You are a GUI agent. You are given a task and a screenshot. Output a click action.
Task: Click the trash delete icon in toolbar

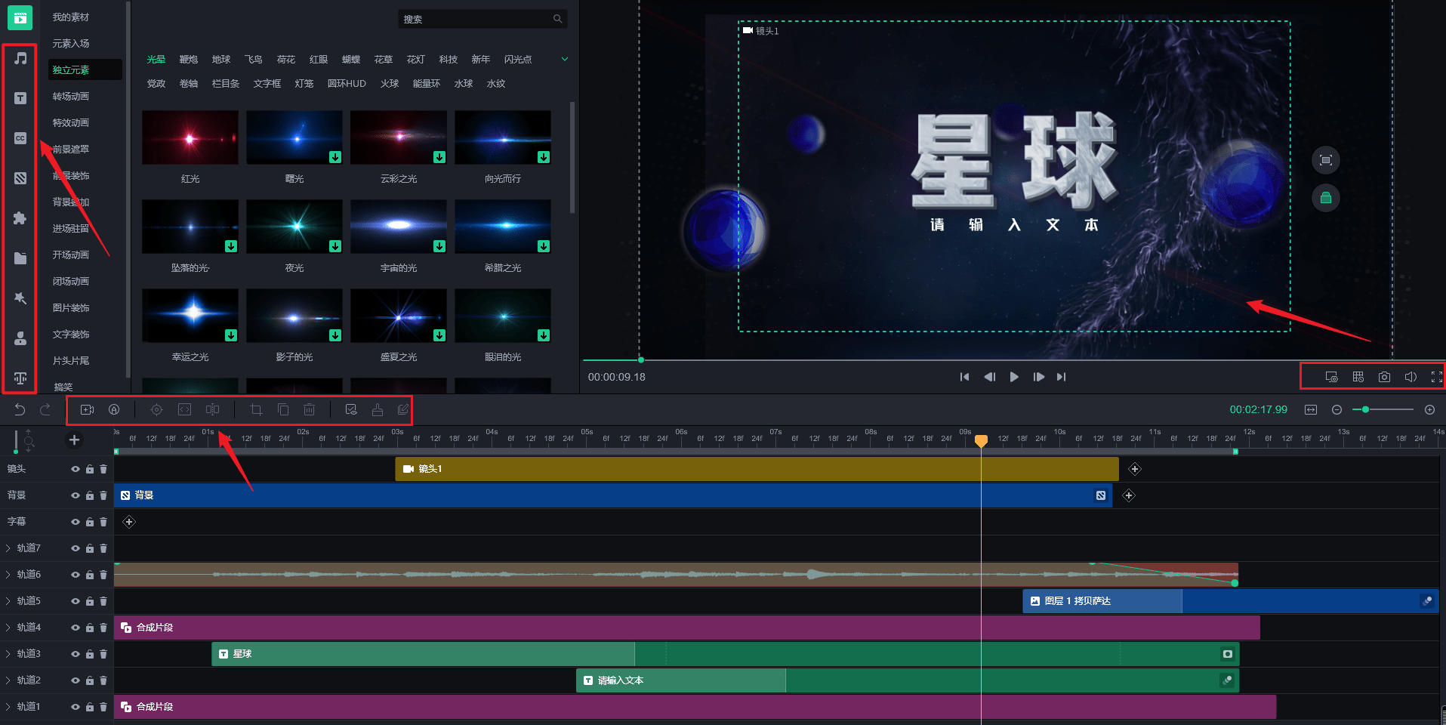(x=309, y=409)
